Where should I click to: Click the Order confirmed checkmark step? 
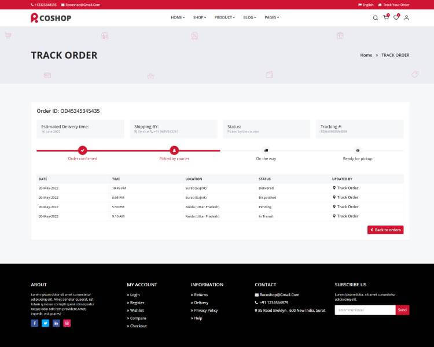[x=83, y=150]
